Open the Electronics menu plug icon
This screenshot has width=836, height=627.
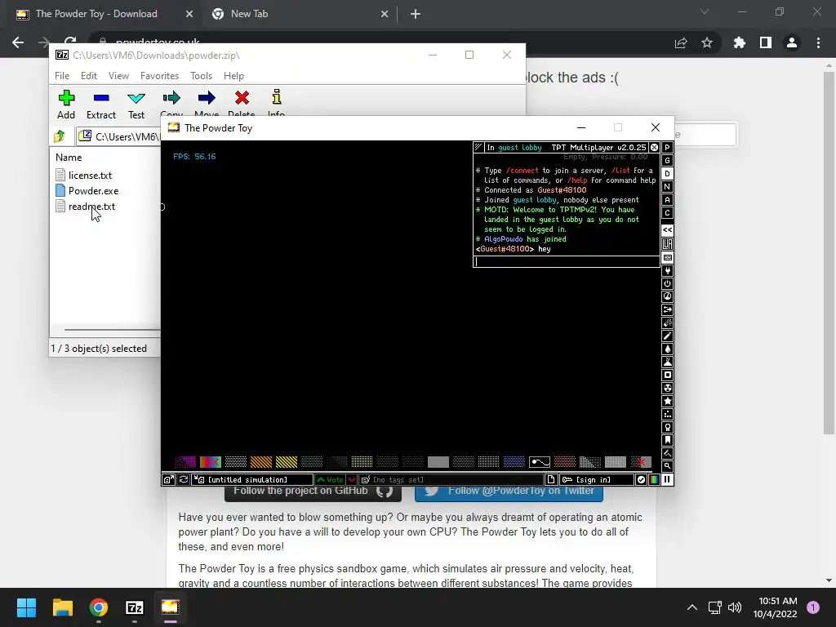667,271
